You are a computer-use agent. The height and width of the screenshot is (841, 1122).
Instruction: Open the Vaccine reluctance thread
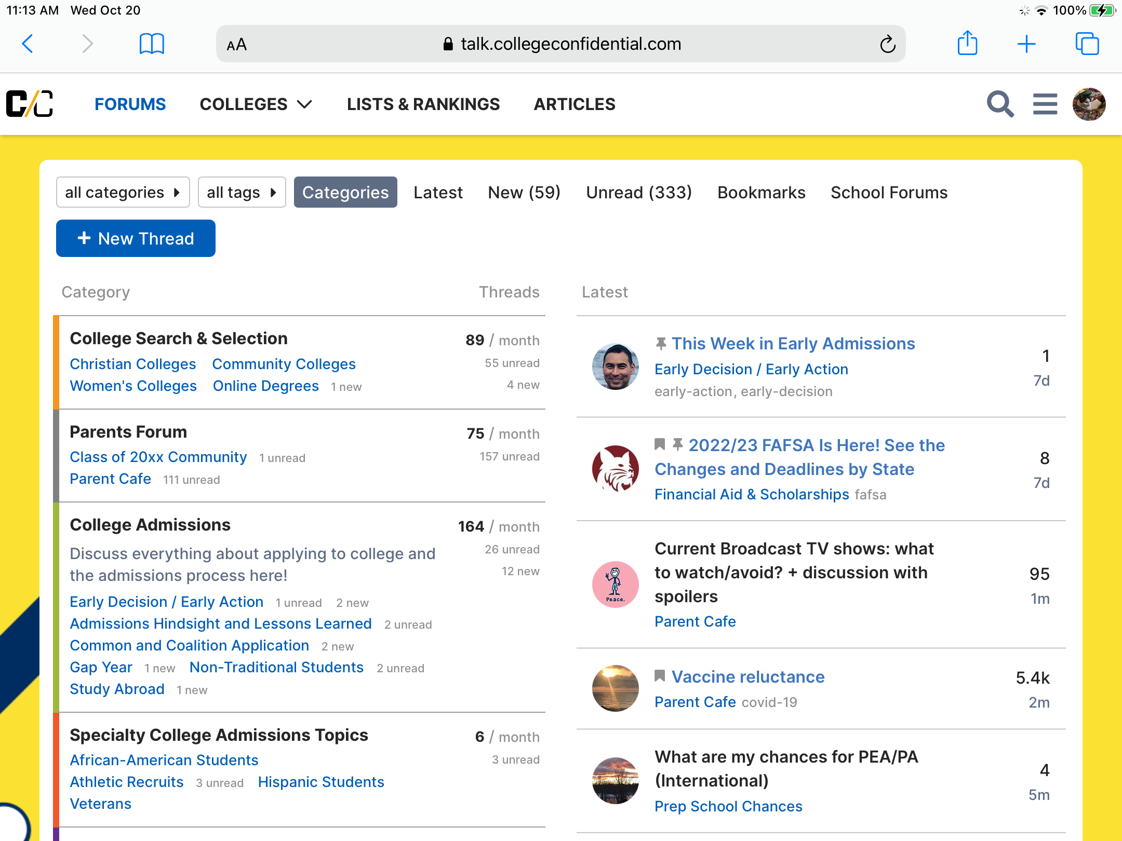747,677
